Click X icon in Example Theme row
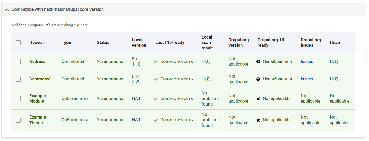 point(258,120)
